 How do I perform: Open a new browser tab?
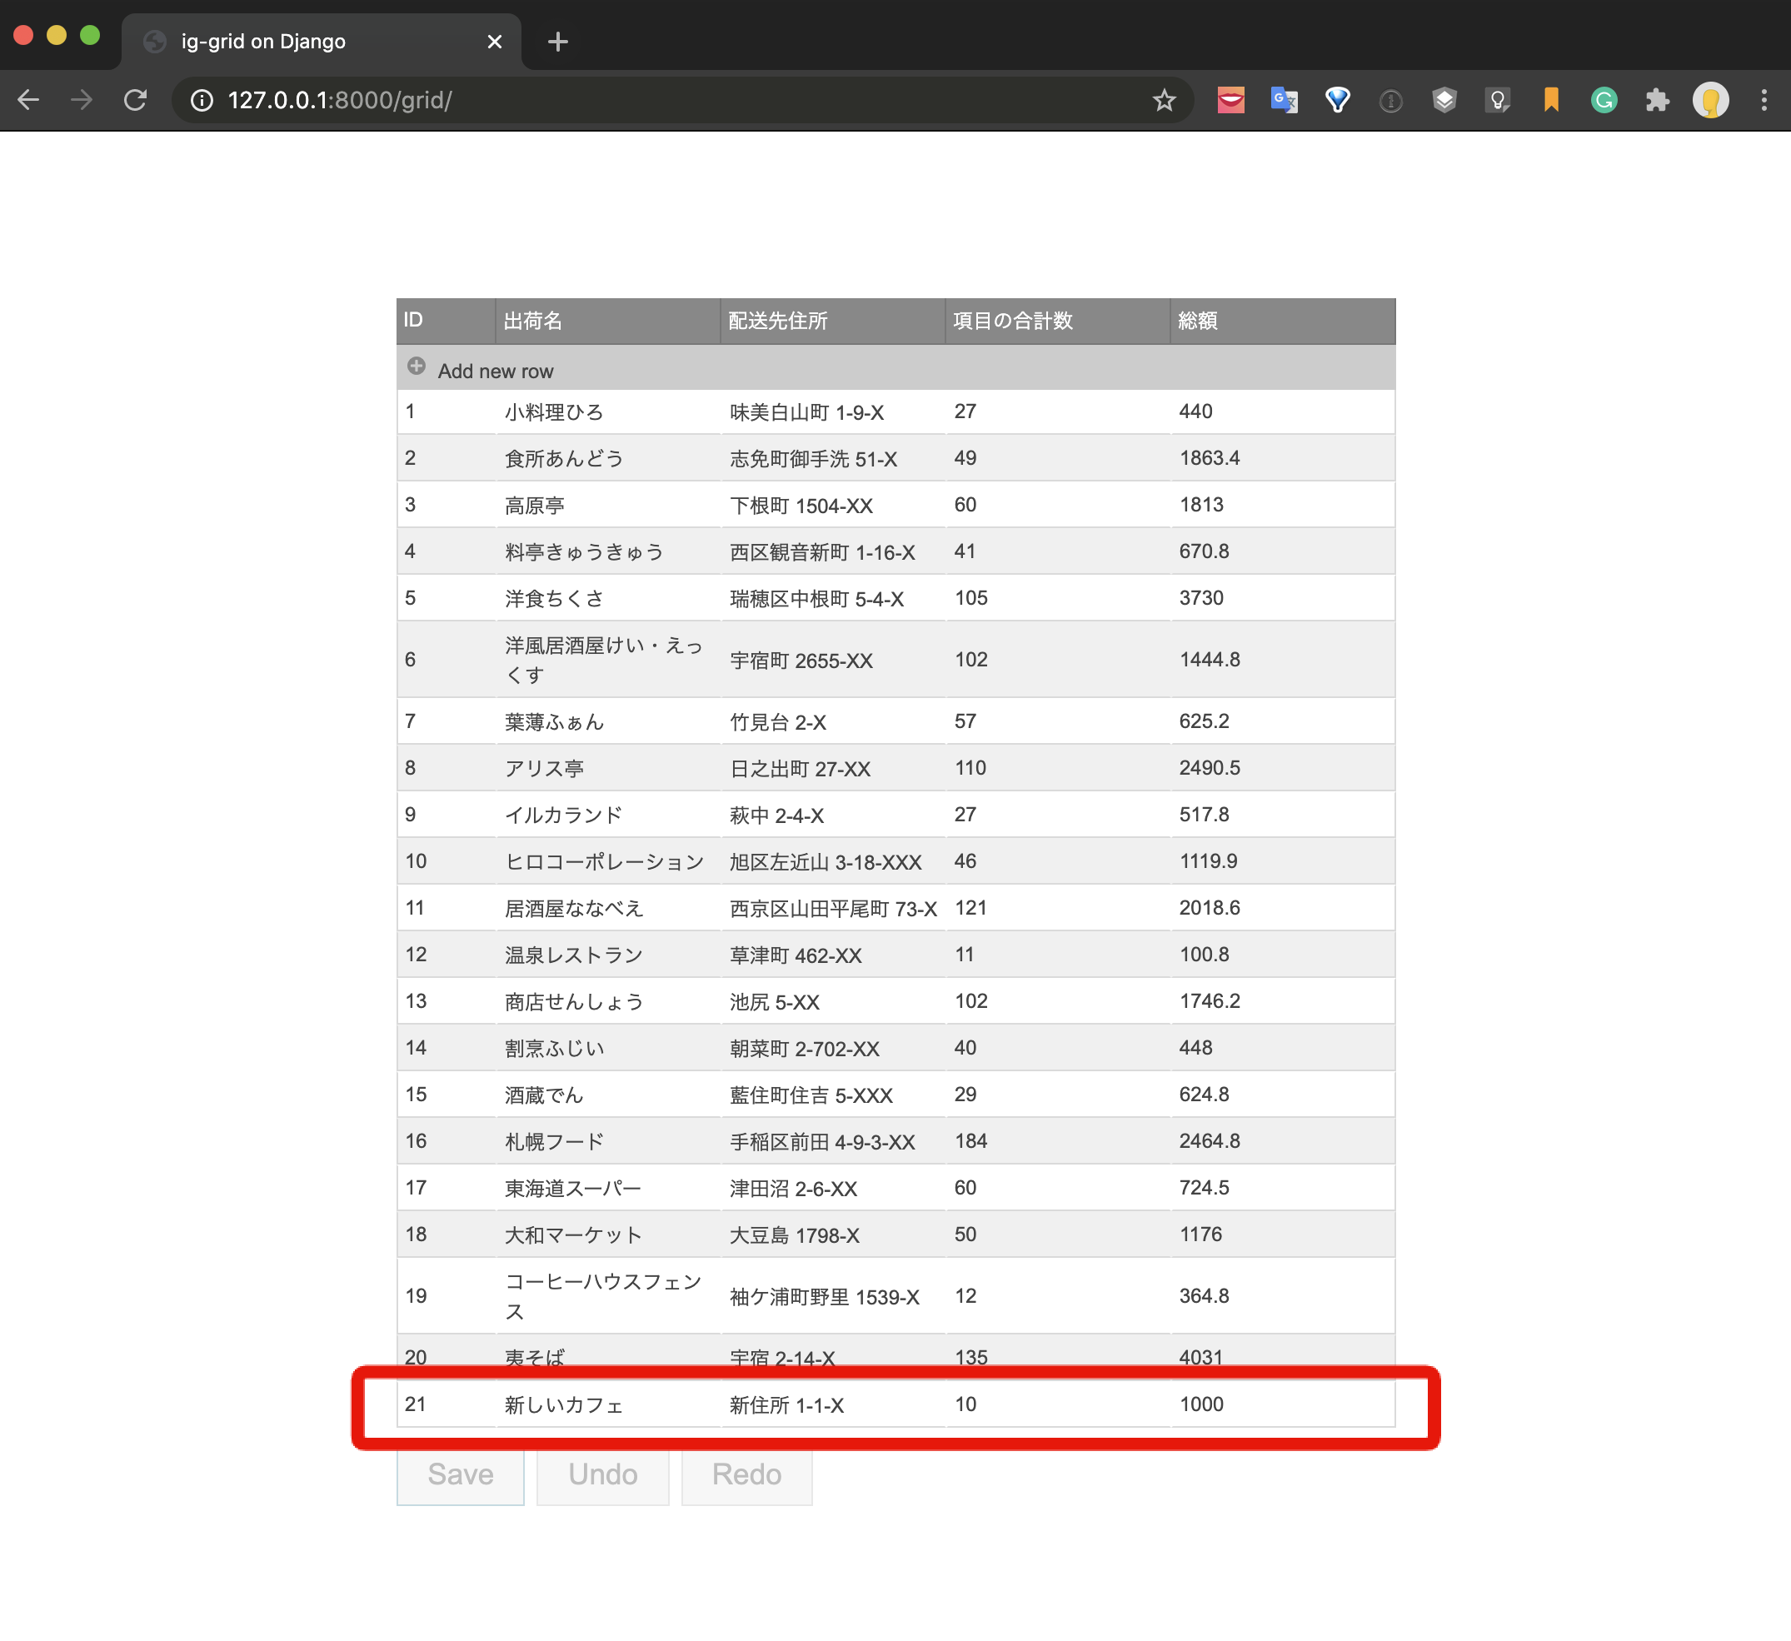click(557, 41)
